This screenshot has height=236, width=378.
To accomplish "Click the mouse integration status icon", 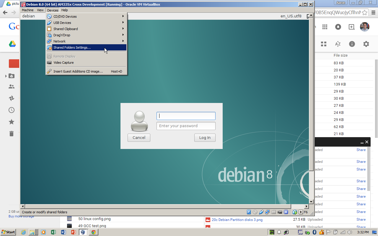I will [294, 212].
